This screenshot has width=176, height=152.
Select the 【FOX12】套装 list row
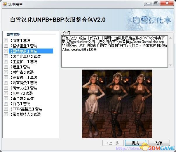(21, 93)
